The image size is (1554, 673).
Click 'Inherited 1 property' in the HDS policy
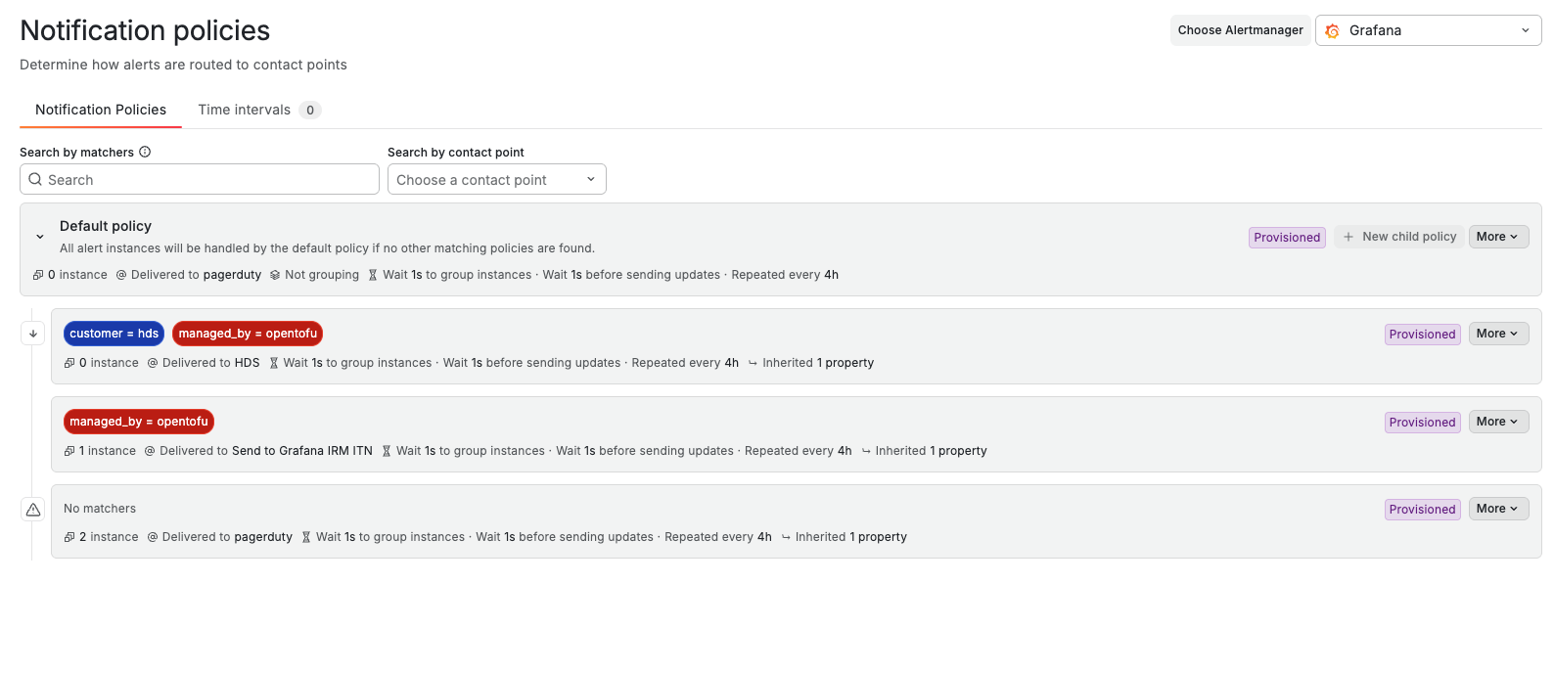pyautogui.click(x=818, y=363)
